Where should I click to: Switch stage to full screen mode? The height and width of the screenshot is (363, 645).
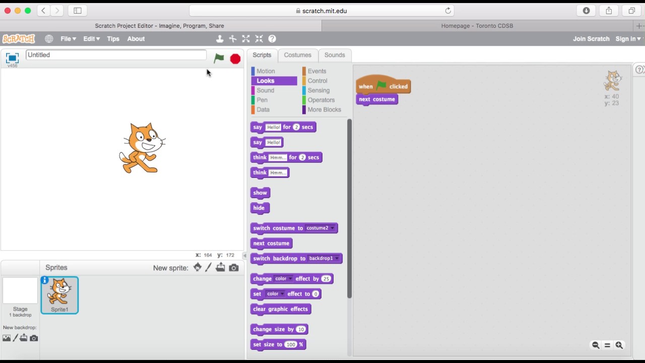click(x=12, y=57)
